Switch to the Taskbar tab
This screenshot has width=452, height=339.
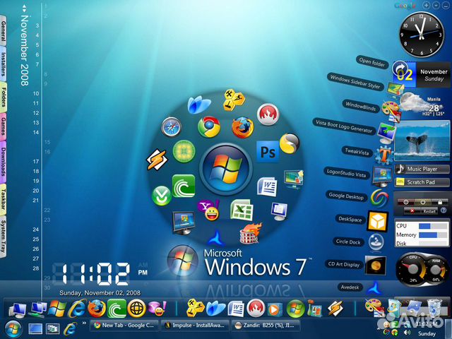(x=3, y=200)
